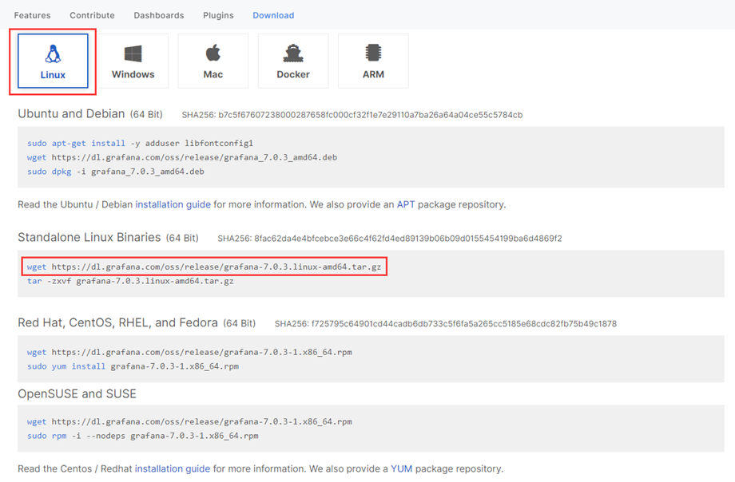Switch to the Download tab

pos(273,15)
